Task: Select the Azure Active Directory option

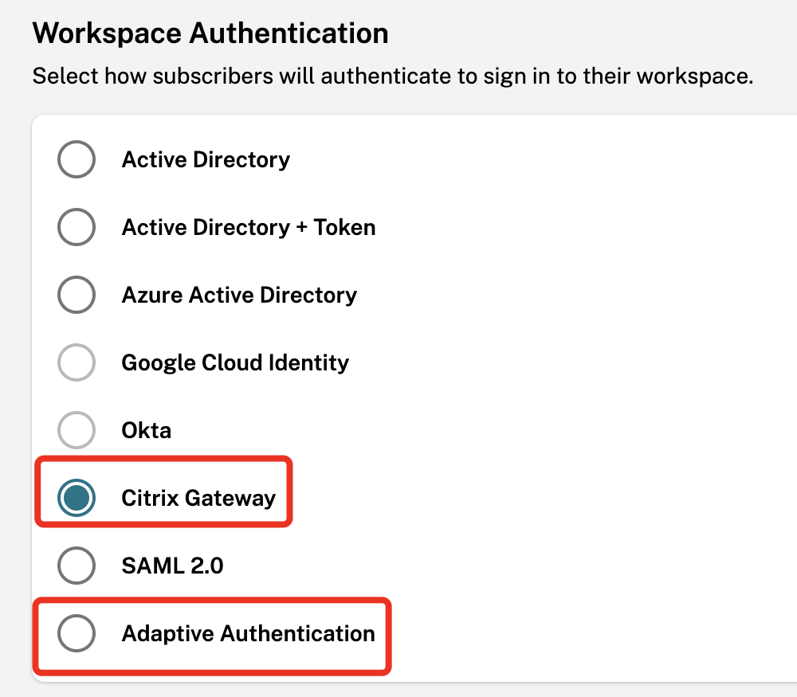Action: pos(77,295)
